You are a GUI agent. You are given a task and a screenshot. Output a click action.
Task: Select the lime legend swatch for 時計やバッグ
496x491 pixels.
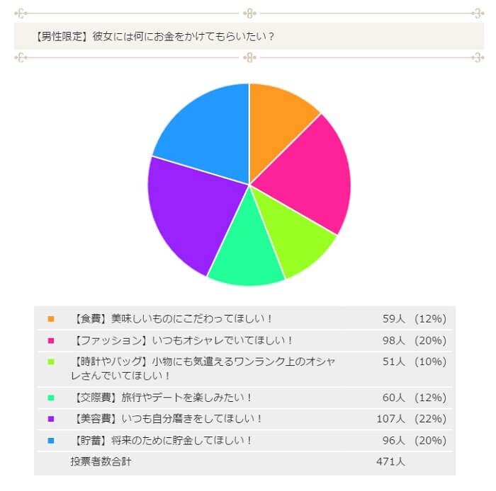click(51, 362)
